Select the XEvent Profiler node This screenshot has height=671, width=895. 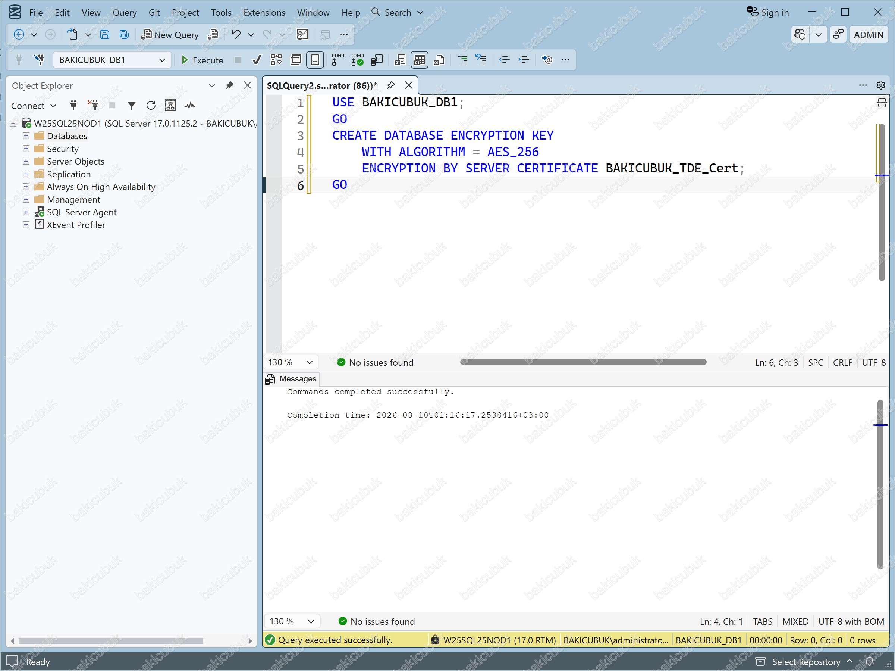(x=76, y=225)
